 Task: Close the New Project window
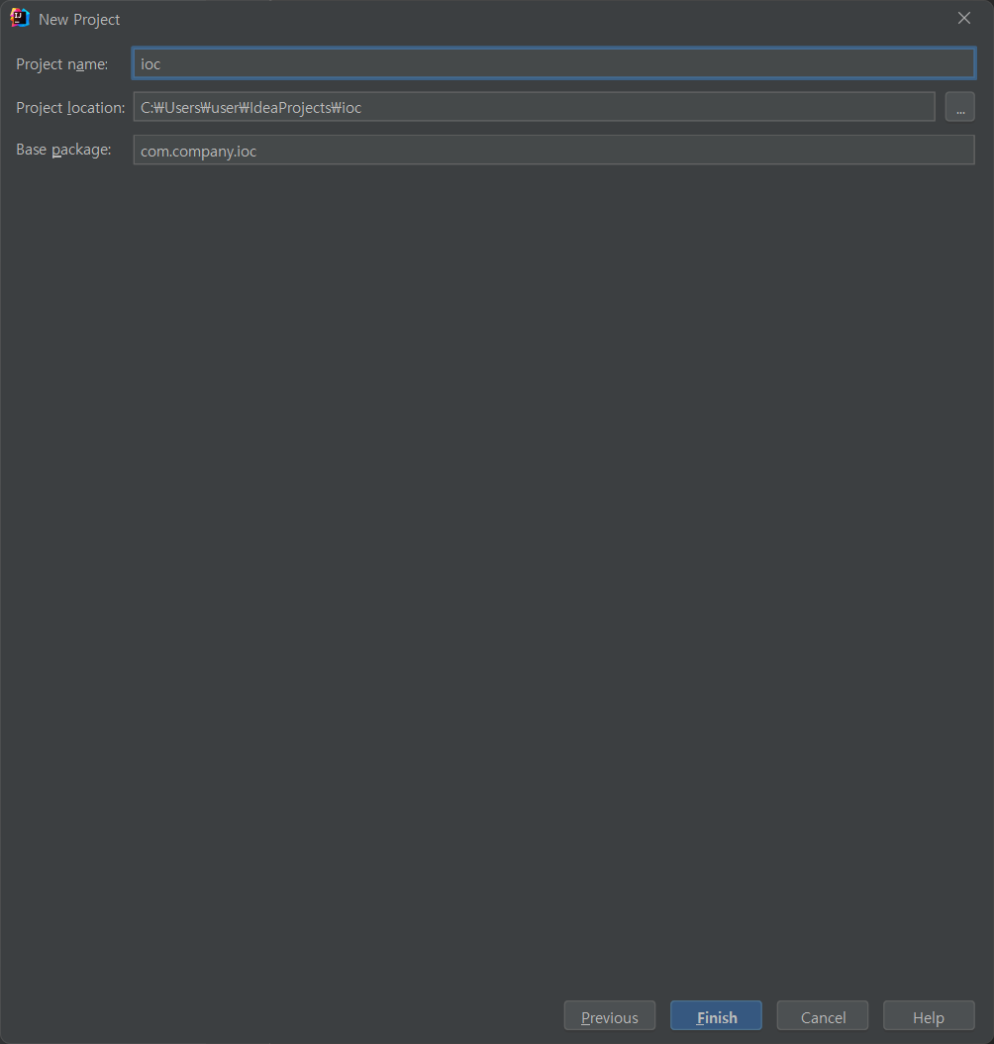(964, 18)
